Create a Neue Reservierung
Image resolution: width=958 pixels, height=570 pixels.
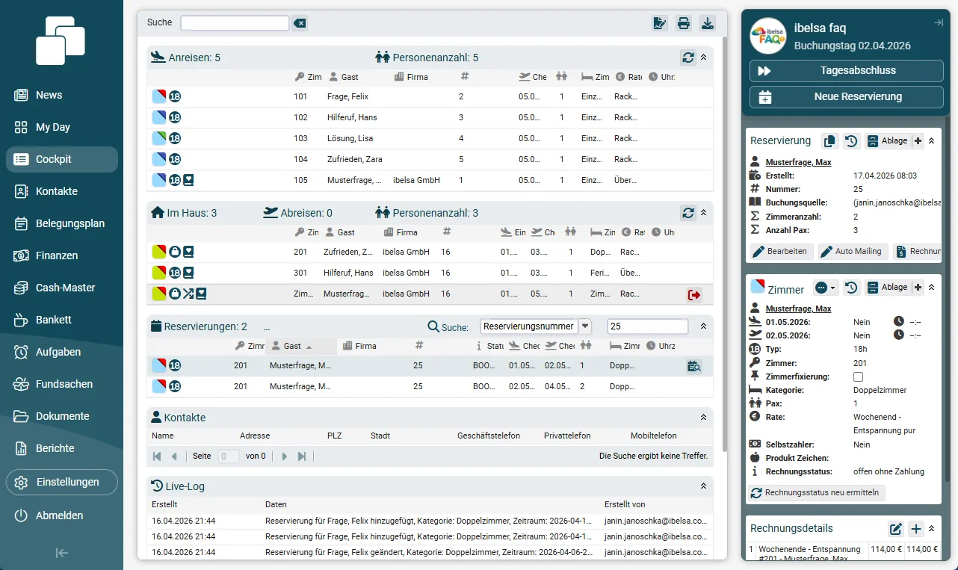click(x=847, y=97)
